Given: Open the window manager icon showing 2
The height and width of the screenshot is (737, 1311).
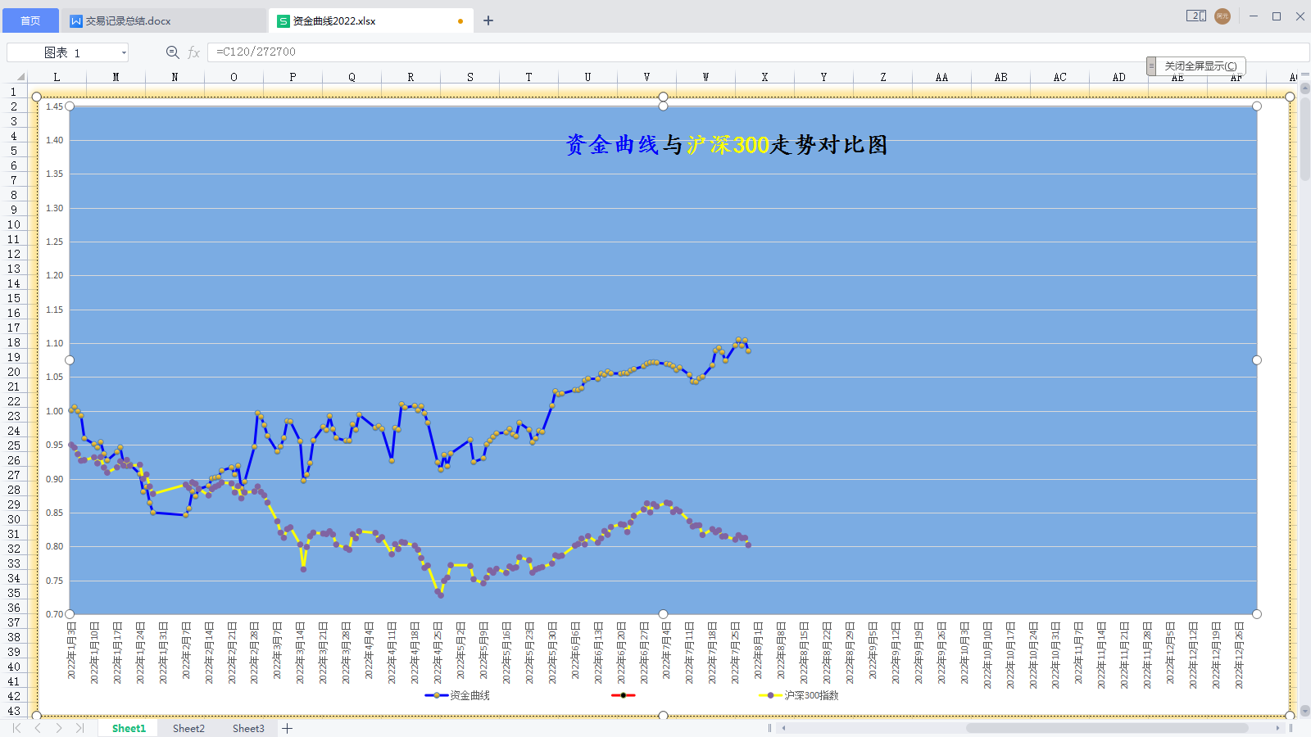Looking at the screenshot, I should pyautogui.click(x=1195, y=16).
